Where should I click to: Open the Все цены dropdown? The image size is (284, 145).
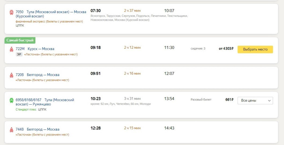click(x=255, y=100)
